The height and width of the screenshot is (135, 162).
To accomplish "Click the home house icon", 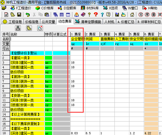I will coord(132,15).
